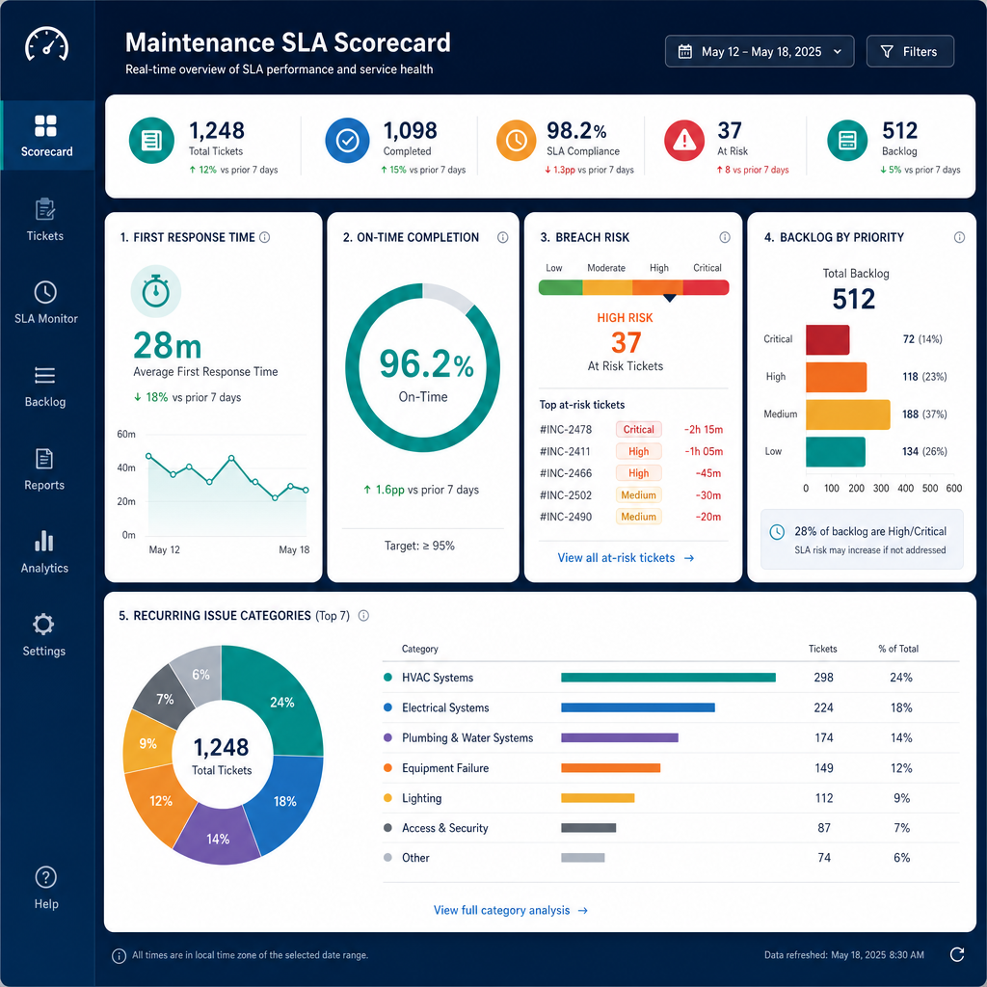Click the Tickets column header
Image resolution: width=987 pixels, height=987 pixels.
(823, 649)
